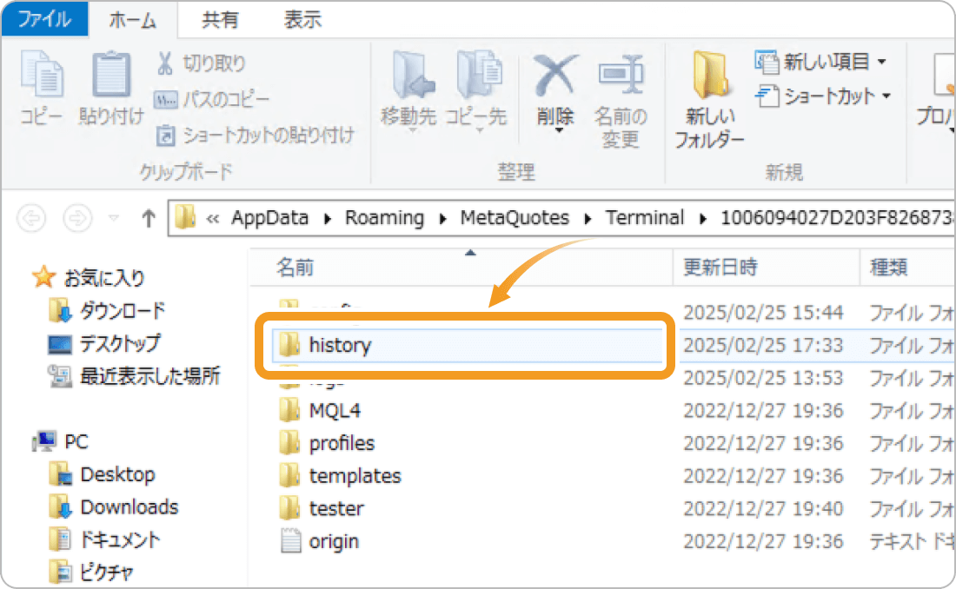956x589 pixels.
Task: Open the ショートカット dropdown
Action: coord(823,96)
